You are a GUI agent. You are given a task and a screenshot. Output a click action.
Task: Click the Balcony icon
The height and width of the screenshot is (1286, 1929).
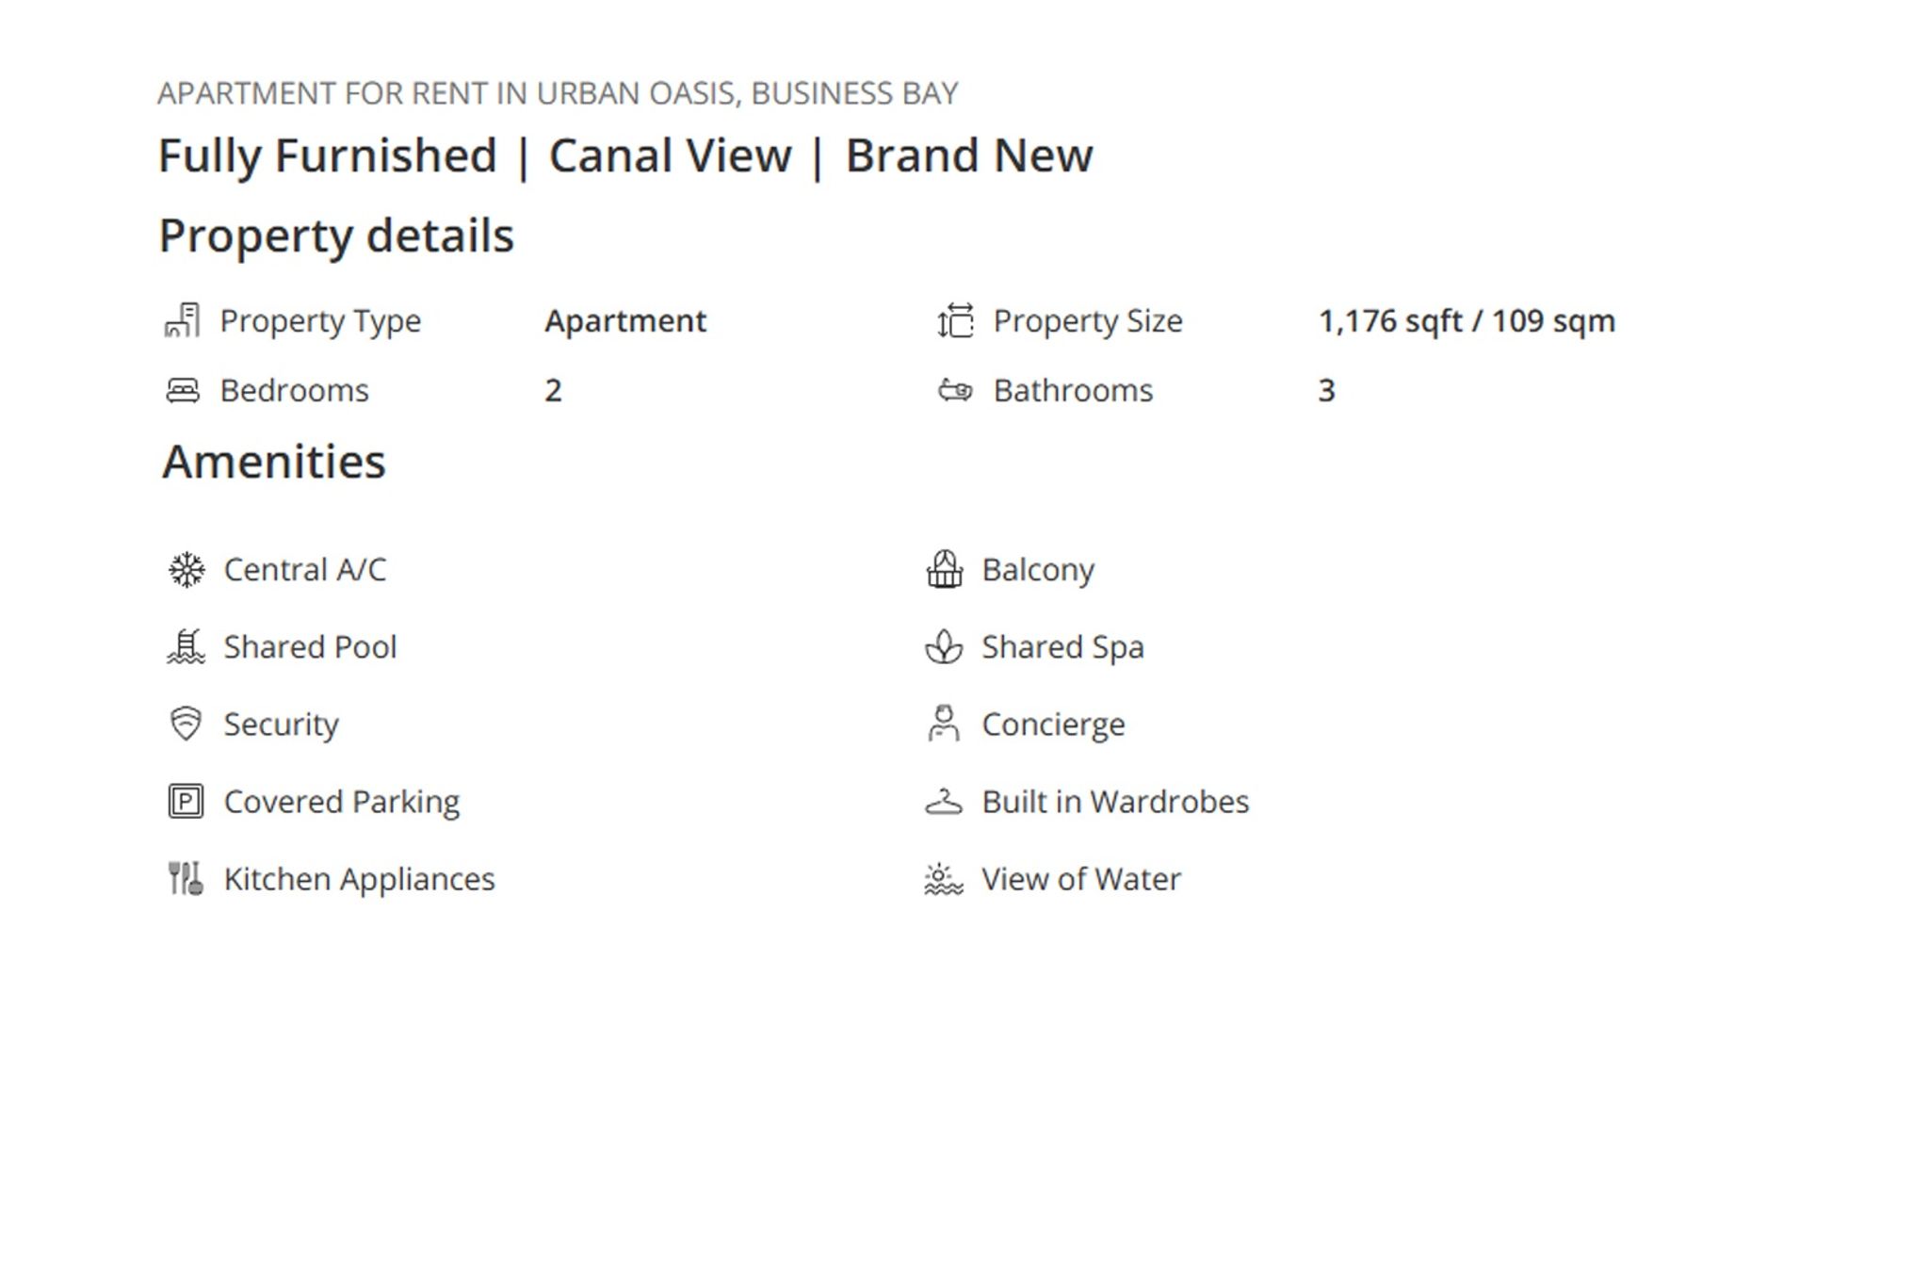point(944,570)
